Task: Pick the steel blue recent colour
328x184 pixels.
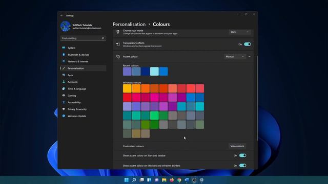Action: click(136, 72)
